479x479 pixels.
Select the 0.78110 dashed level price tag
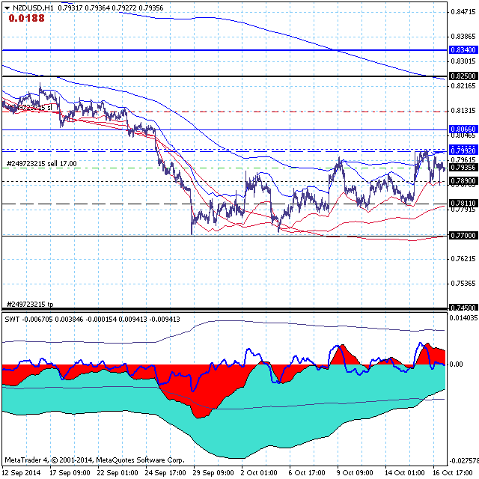point(463,203)
